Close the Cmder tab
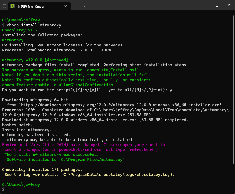This screenshot has width=235, height=194. click(x=66, y=6)
